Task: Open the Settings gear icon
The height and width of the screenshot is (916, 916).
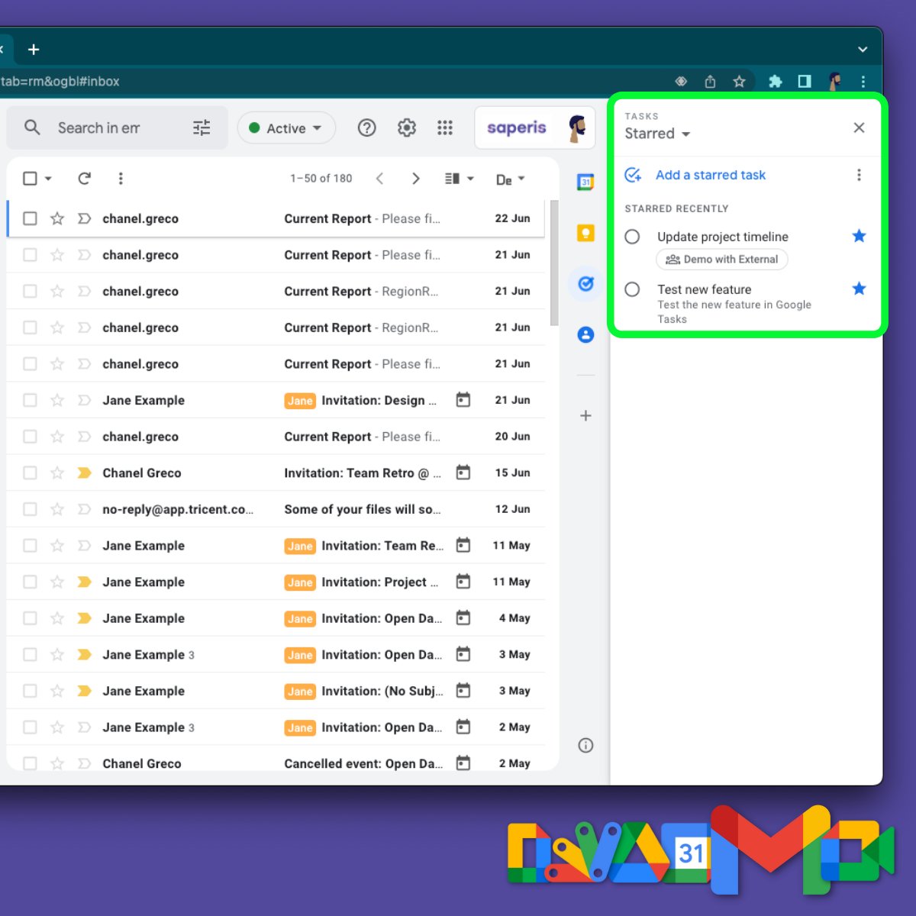Action: 407,127
